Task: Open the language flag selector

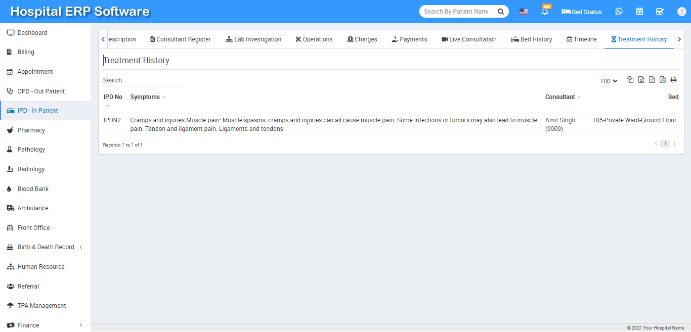Action: pos(524,12)
